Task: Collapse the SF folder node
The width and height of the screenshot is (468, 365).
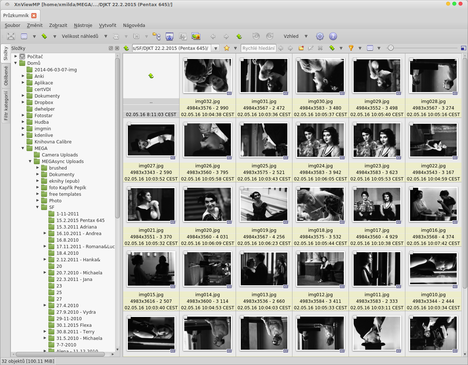Action: pyautogui.click(x=38, y=207)
